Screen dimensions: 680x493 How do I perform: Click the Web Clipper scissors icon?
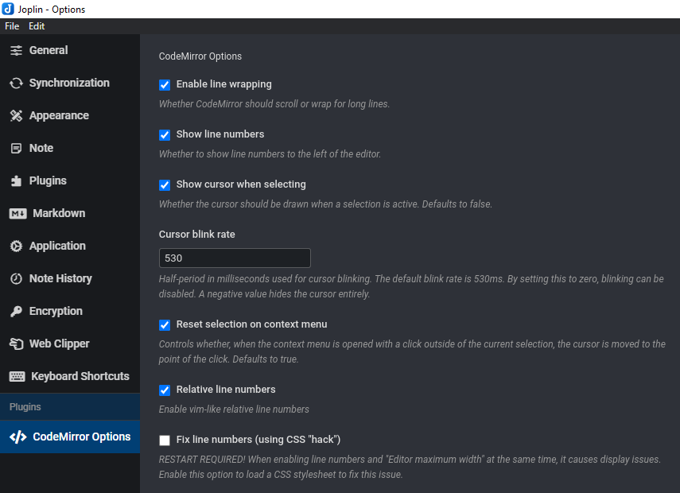pyautogui.click(x=16, y=344)
